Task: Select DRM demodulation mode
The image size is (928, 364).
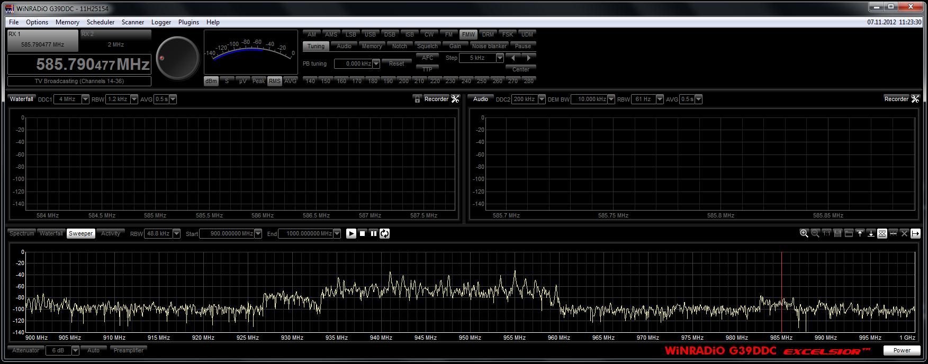Action: coord(488,34)
